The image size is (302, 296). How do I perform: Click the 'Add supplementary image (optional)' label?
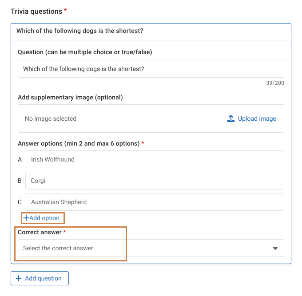70,97
